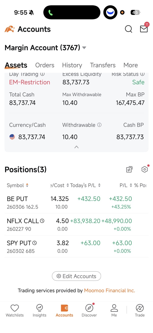153x333 pixels.
Task: Open the mail inbox with 11 badge
Action: (144, 28)
